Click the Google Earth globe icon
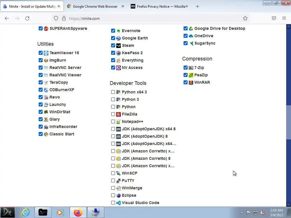 [119, 38]
